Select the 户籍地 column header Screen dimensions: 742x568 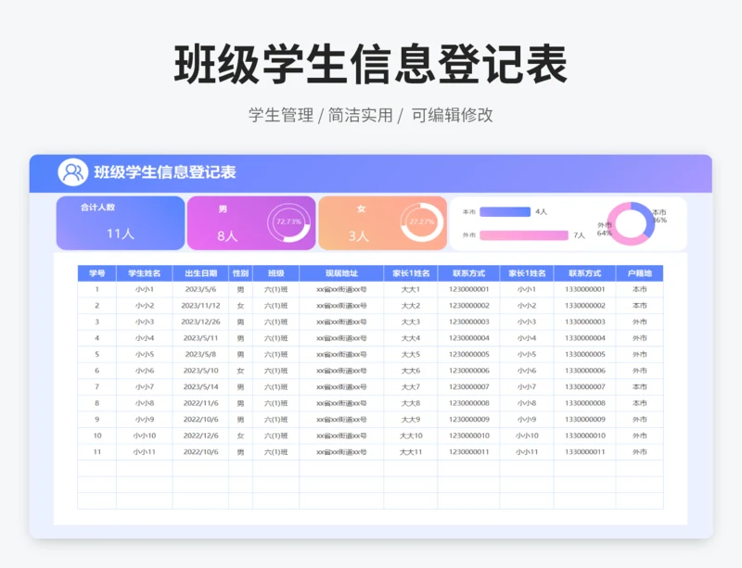tap(639, 273)
